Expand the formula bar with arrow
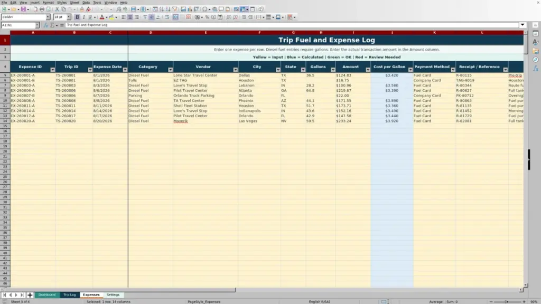This screenshot has height=304, width=541. (x=523, y=25)
